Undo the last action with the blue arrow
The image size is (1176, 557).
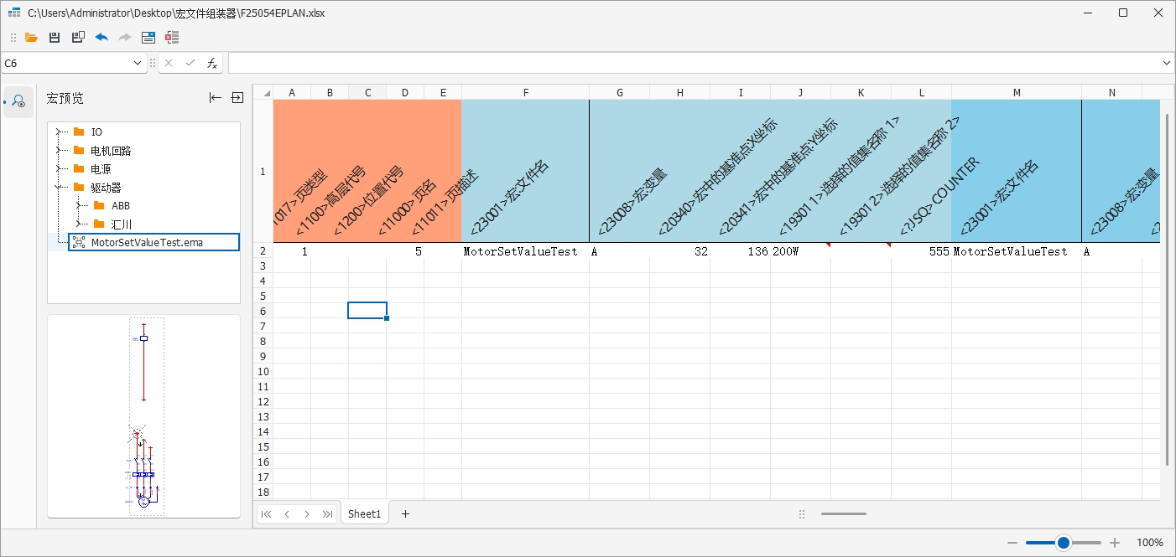point(101,38)
